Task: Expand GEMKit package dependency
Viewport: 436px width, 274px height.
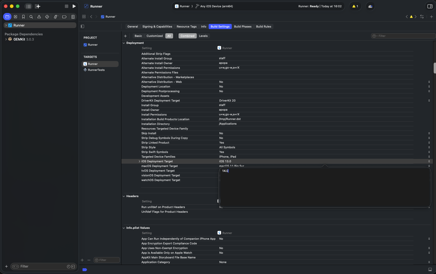Action: [x=6, y=39]
